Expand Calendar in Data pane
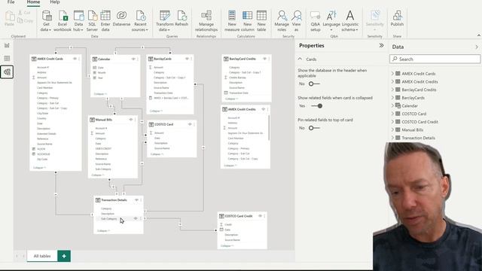This screenshot has width=482, height=271. [392, 105]
